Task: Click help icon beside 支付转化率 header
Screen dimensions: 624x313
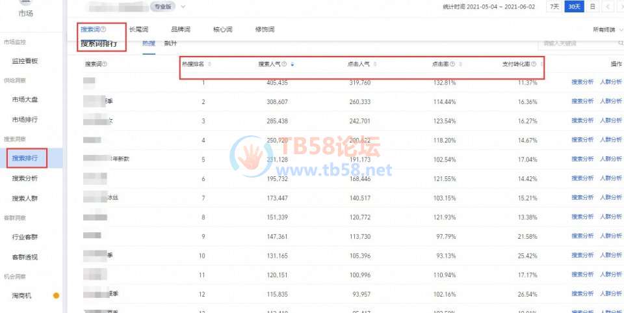Action: (x=534, y=64)
